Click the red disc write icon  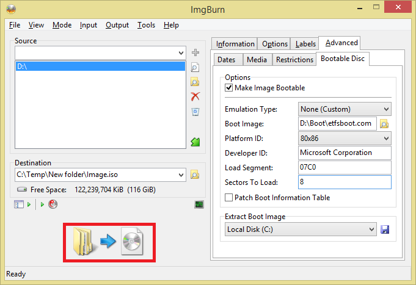[x=53, y=204]
